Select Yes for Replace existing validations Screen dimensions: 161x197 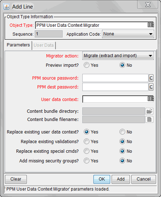[87, 141]
